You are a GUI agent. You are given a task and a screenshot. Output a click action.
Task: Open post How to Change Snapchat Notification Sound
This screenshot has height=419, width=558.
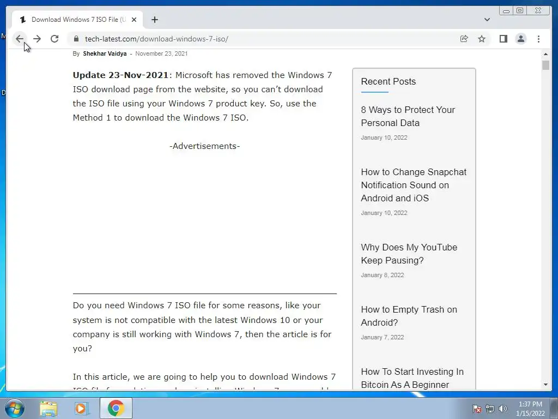[414, 185]
